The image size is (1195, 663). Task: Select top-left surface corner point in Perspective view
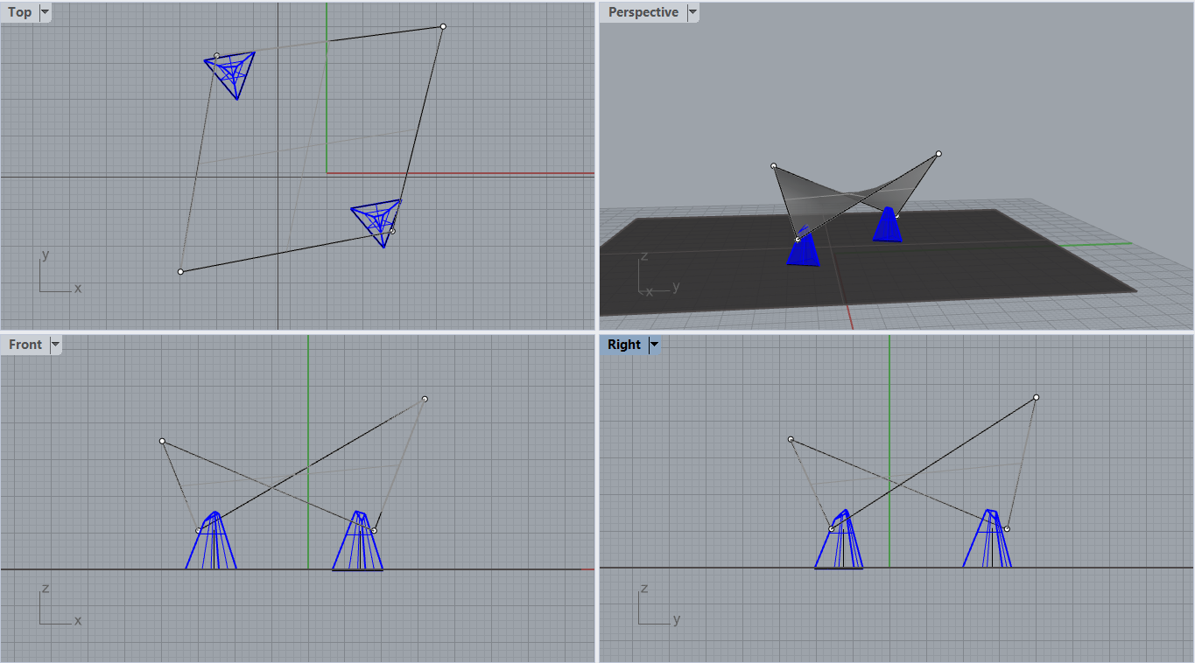point(774,165)
